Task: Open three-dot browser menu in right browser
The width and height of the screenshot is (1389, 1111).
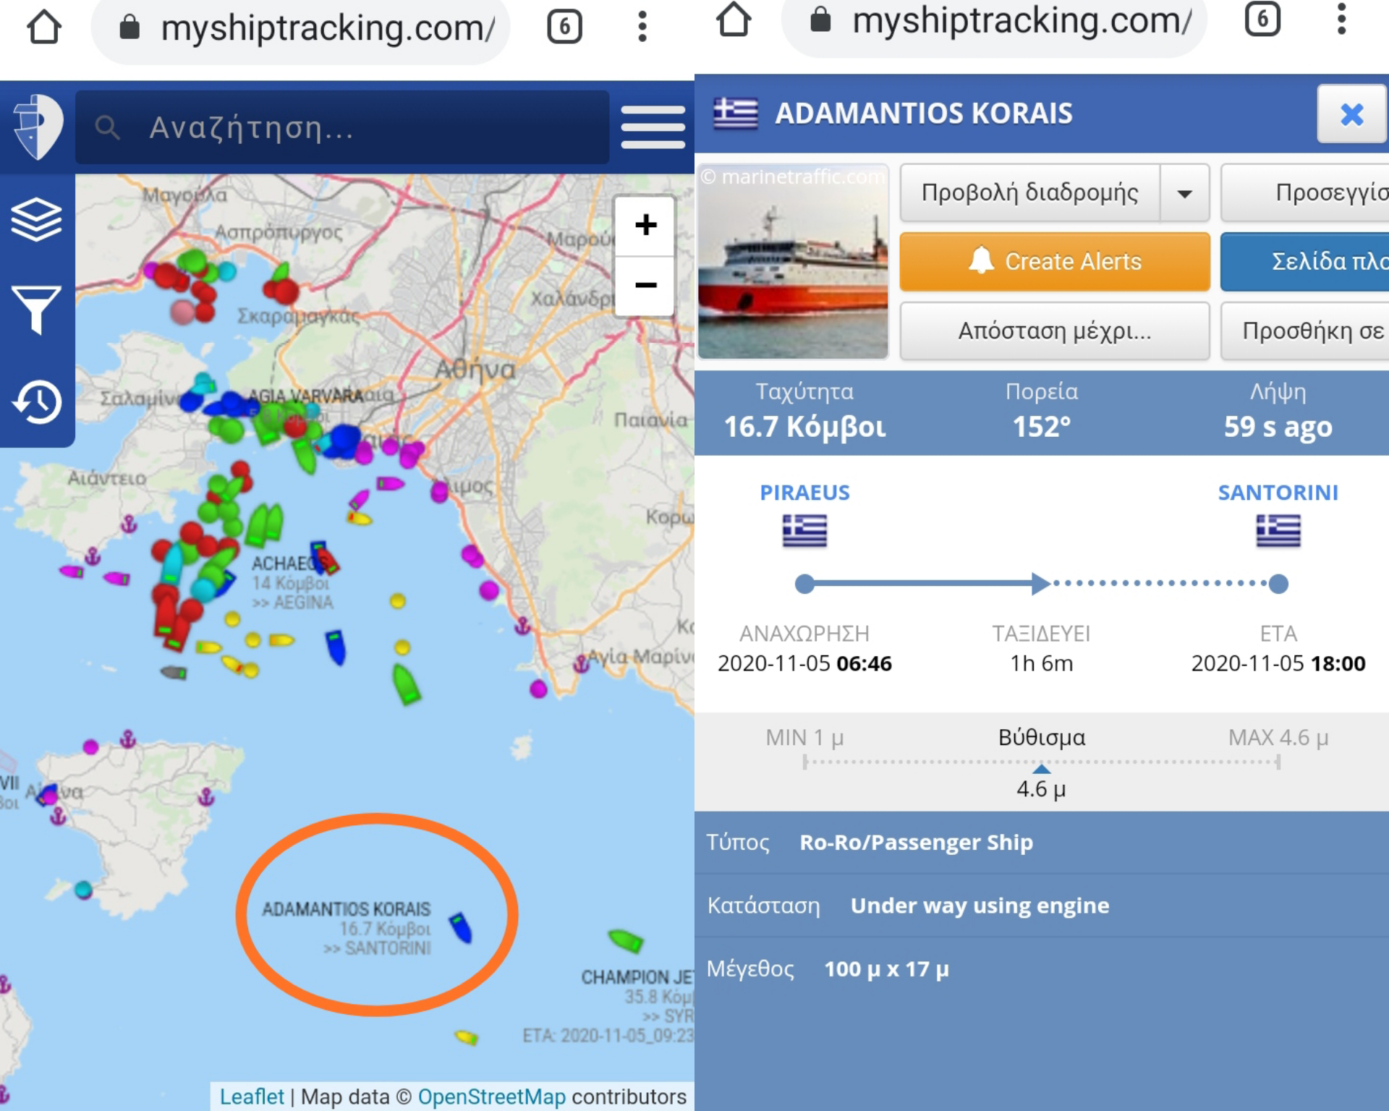Action: point(1341,19)
